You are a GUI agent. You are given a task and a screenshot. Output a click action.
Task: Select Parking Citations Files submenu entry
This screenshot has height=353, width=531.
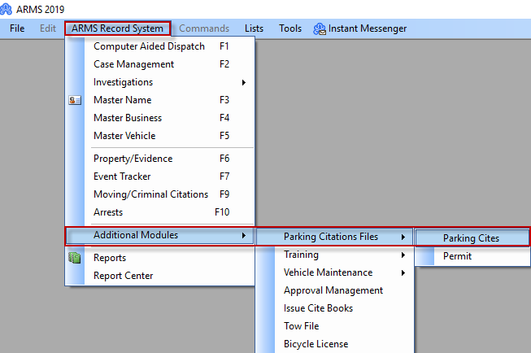[x=334, y=237]
